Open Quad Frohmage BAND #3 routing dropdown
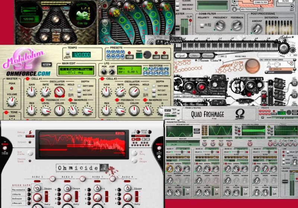This screenshot has height=208, width=298. click(x=241, y=149)
